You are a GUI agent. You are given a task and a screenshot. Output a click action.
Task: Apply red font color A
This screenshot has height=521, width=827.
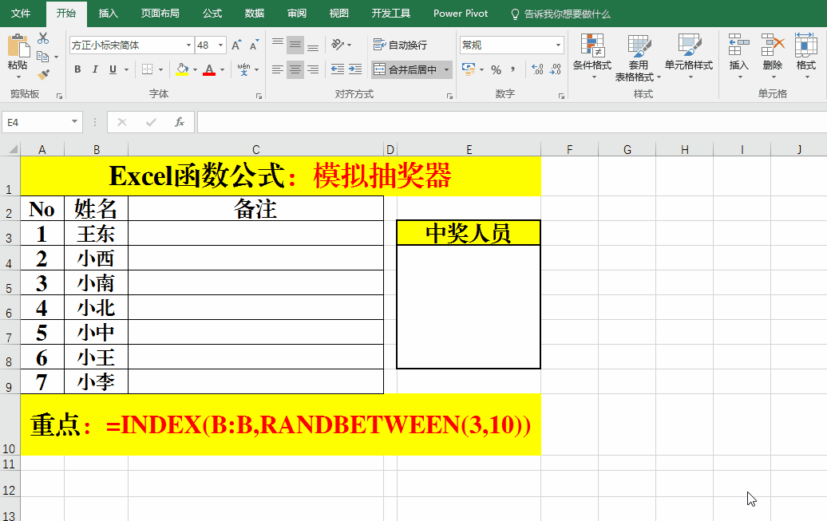pyautogui.click(x=209, y=69)
